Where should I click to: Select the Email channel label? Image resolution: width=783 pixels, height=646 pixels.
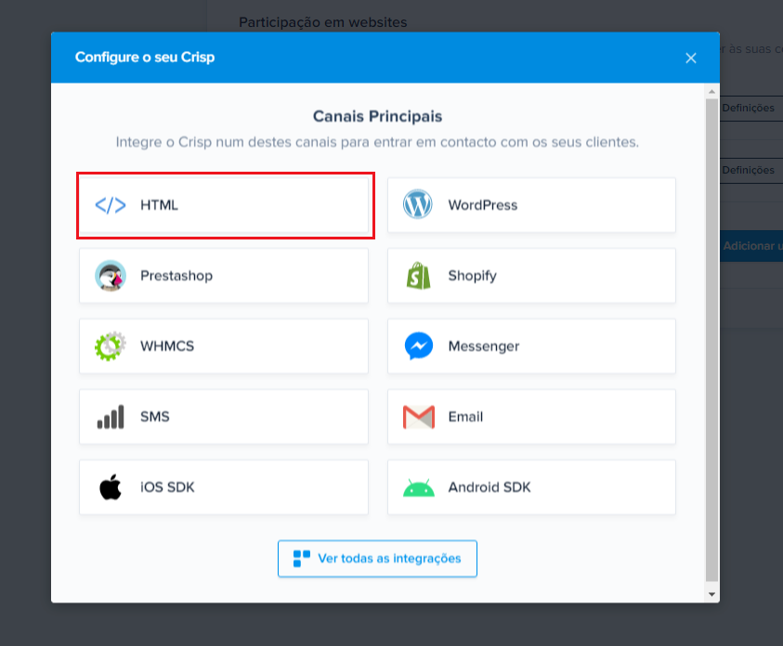pos(465,417)
